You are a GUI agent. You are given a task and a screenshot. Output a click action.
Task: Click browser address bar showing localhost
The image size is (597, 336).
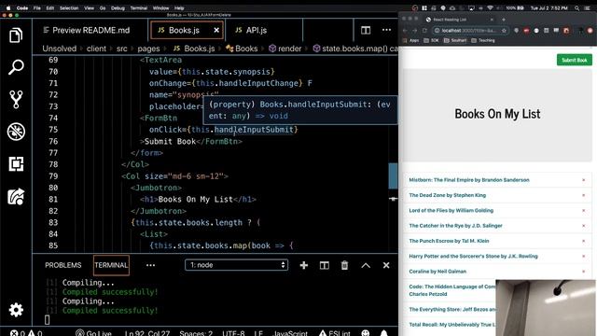470,31
